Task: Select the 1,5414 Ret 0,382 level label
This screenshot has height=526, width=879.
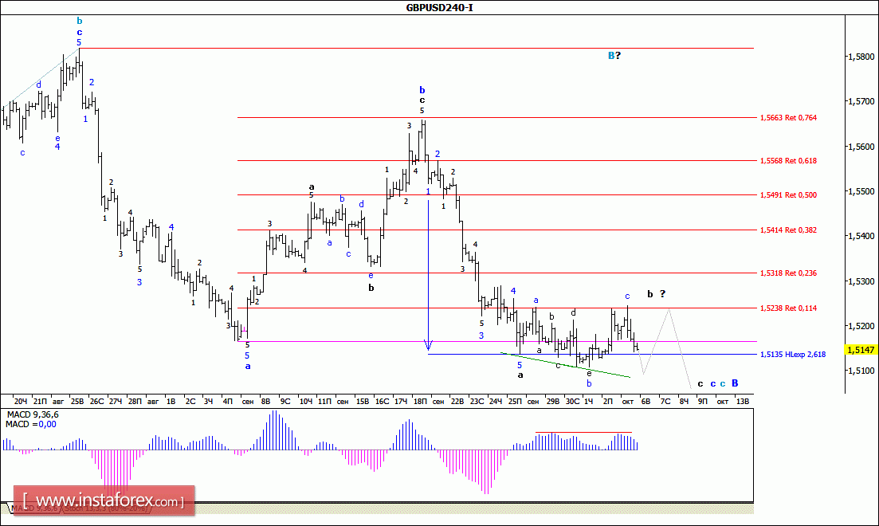Action: [788, 230]
